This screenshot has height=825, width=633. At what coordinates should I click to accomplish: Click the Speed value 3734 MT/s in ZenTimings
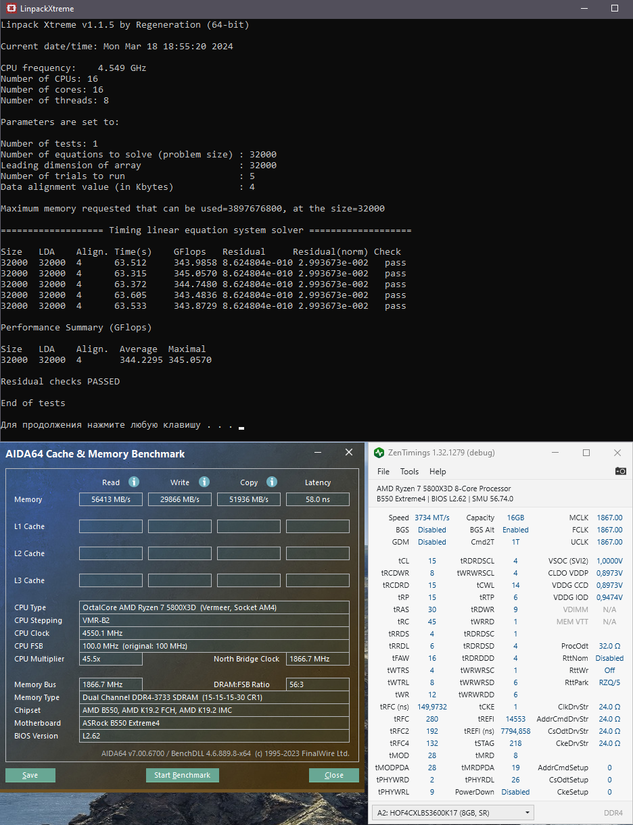click(431, 518)
